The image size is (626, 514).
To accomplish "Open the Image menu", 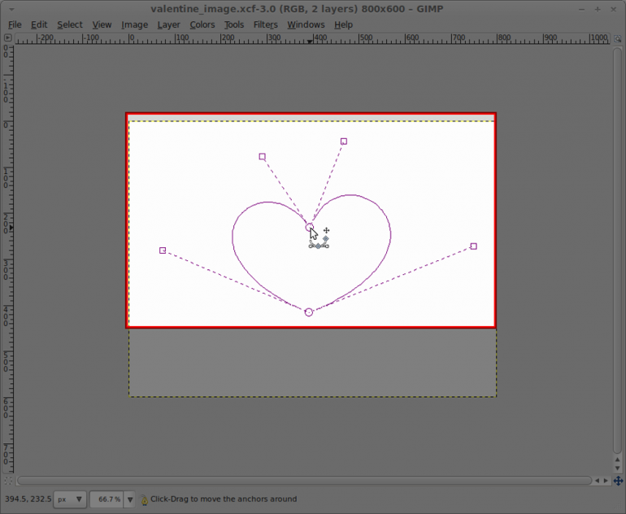I will (134, 24).
